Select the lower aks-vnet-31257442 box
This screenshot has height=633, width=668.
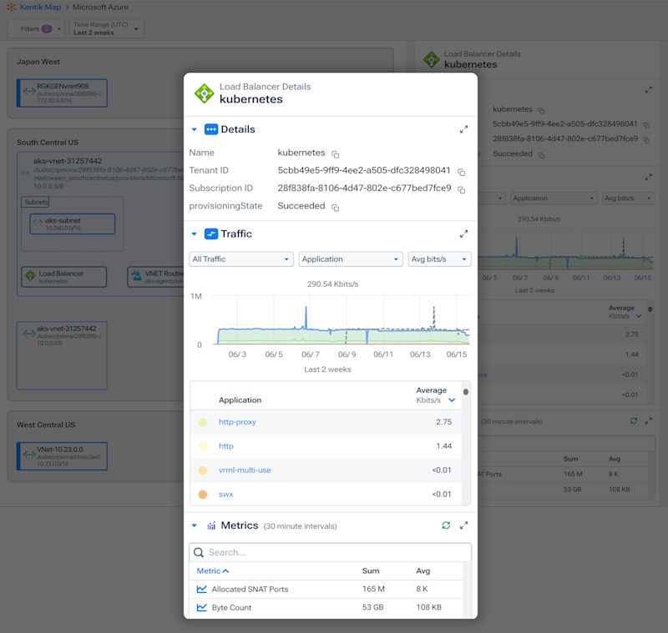click(x=62, y=355)
